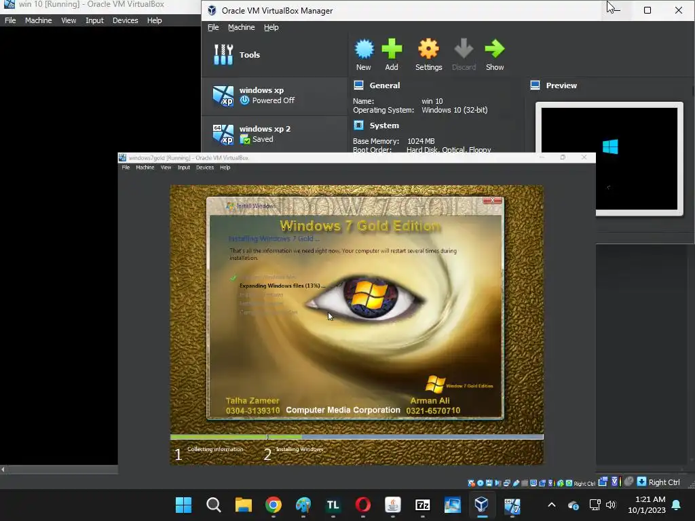The image size is (695, 521).
Task: Click the win 10 preview thumbnail
Action: point(609,159)
